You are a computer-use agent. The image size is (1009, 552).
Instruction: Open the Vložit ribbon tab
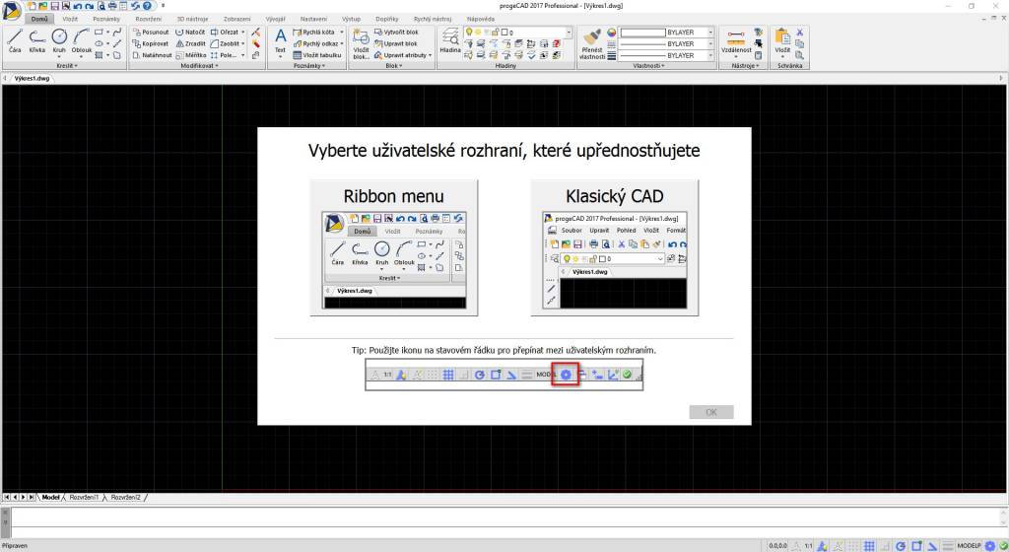(70, 19)
